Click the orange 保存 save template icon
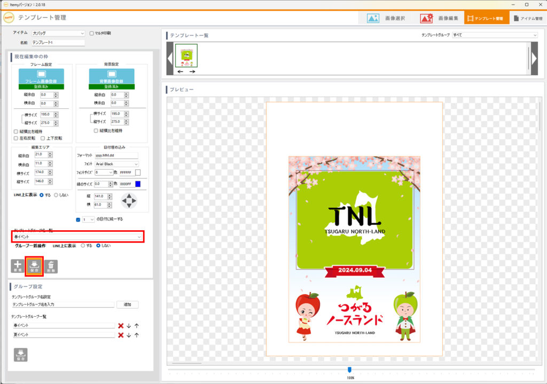Image resolution: width=547 pixels, height=384 pixels. click(x=34, y=266)
